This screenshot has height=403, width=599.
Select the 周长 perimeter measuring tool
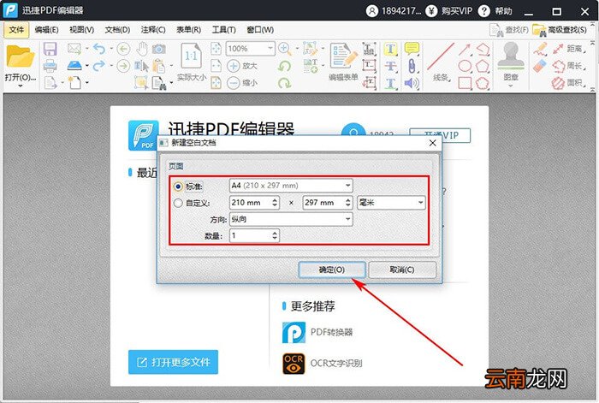click(569, 66)
